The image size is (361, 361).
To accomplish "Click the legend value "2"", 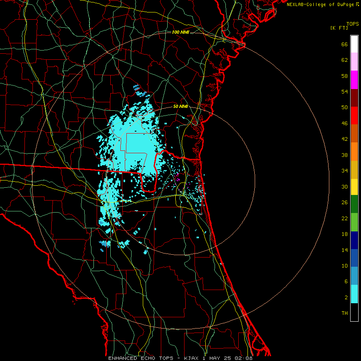I will (x=346, y=298).
